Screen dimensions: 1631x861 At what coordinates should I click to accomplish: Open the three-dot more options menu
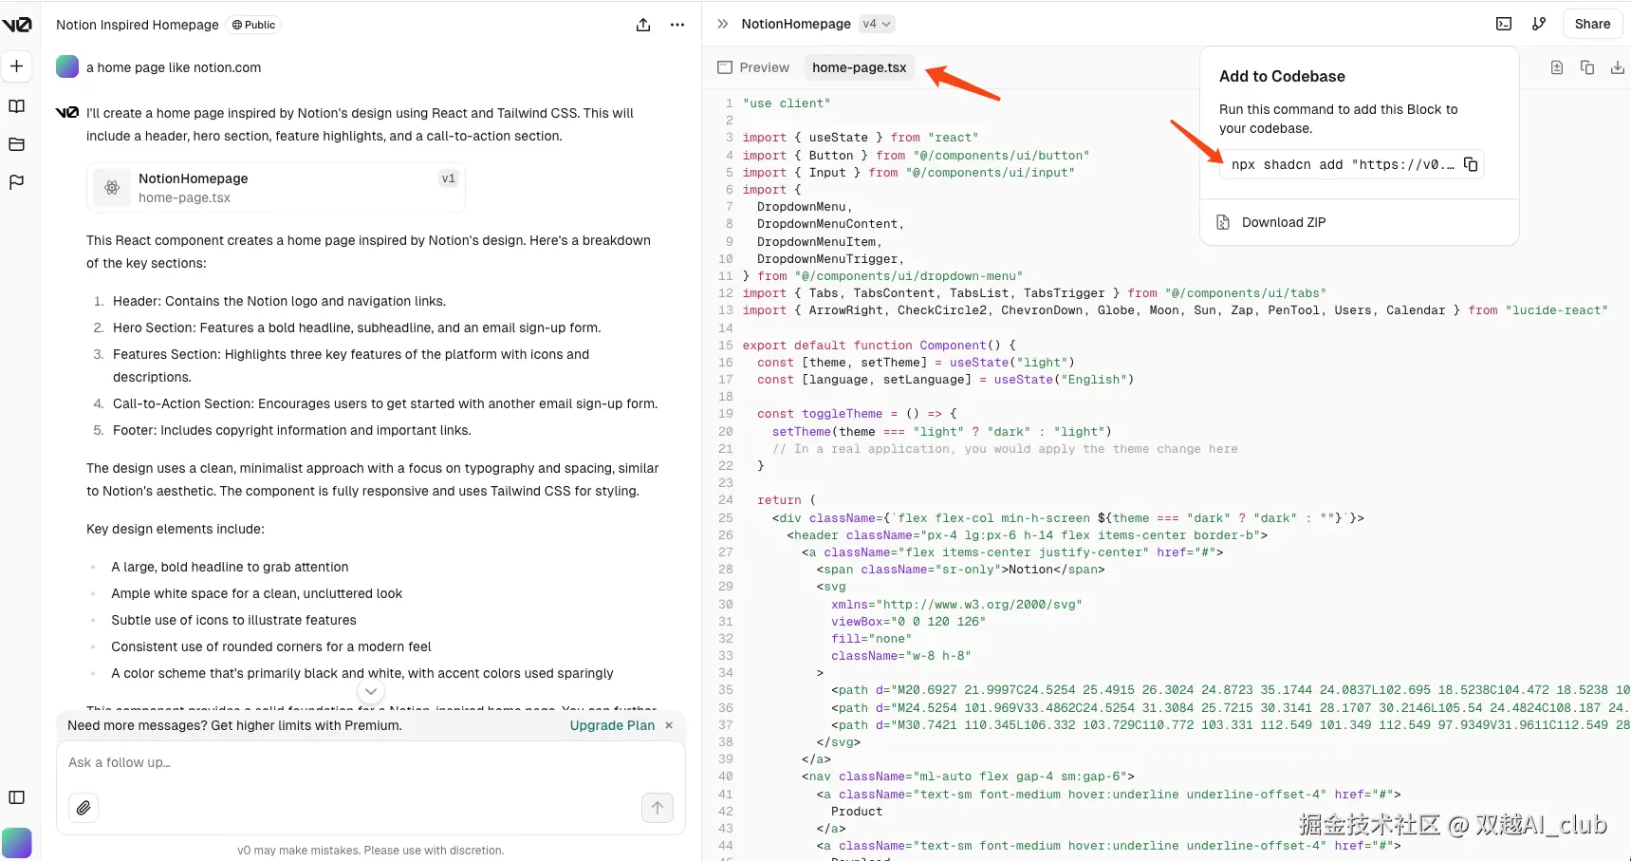click(677, 25)
